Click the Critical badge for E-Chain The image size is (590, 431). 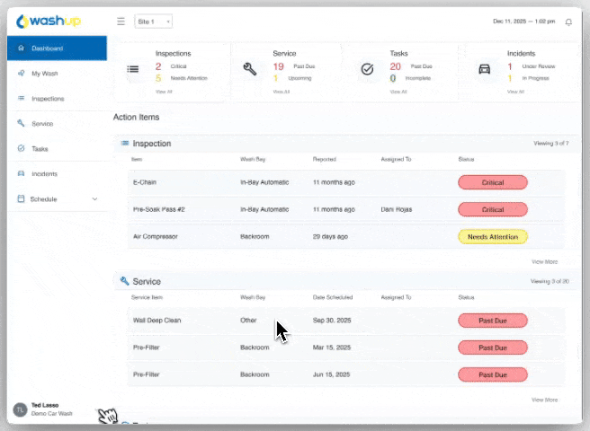click(493, 182)
